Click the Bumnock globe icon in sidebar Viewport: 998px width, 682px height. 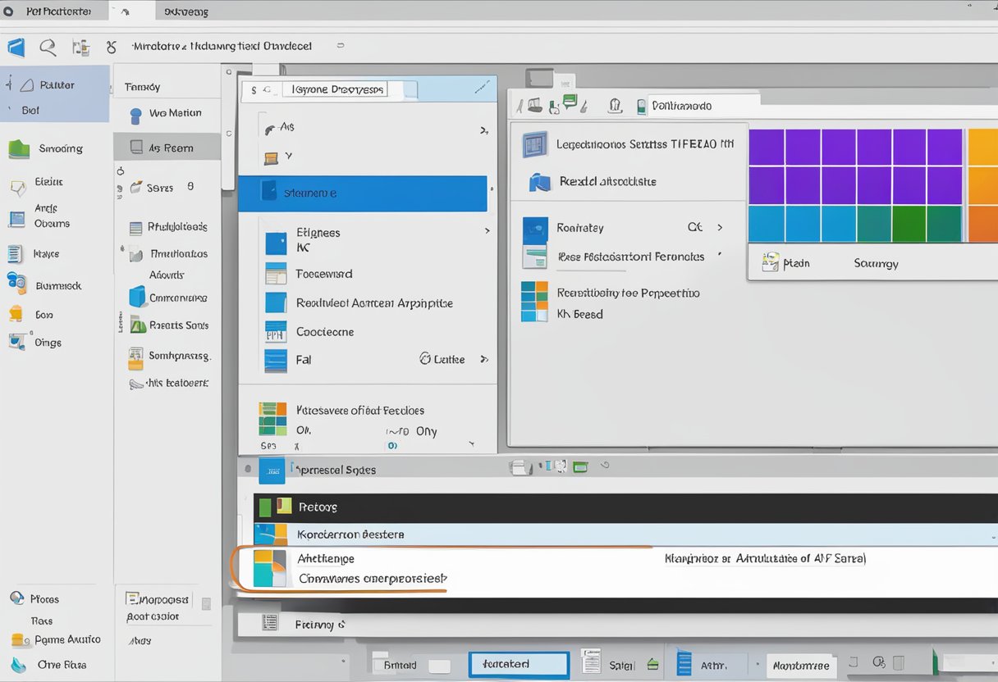click(x=16, y=284)
